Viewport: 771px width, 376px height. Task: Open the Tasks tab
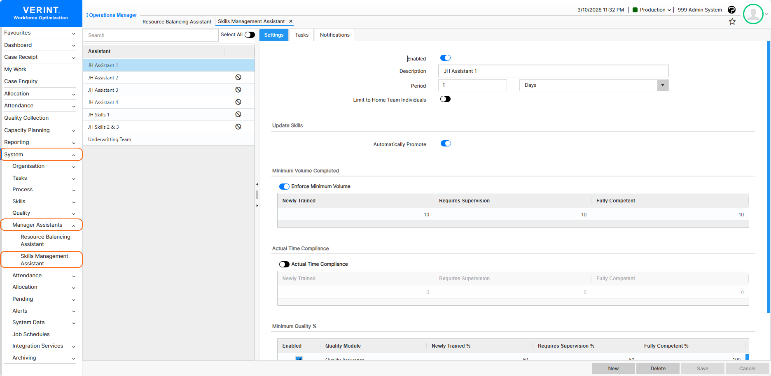(x=301, y=35)
